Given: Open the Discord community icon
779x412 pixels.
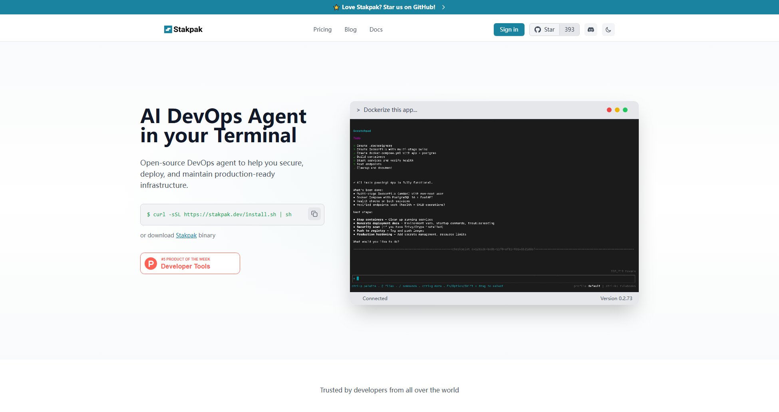Looking at the screenshot, I should [x=590, y=30].
